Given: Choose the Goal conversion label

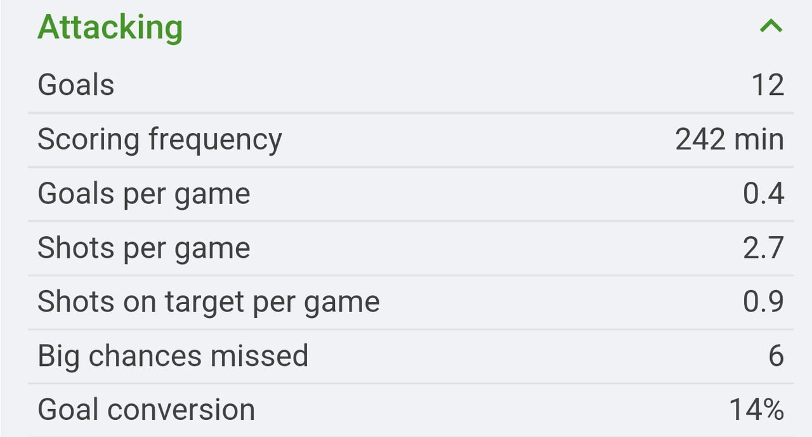Looking at the screenshot, I should 147,410.
